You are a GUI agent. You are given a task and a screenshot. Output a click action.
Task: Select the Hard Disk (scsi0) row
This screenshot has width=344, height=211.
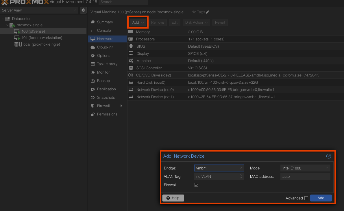point(236,82)
